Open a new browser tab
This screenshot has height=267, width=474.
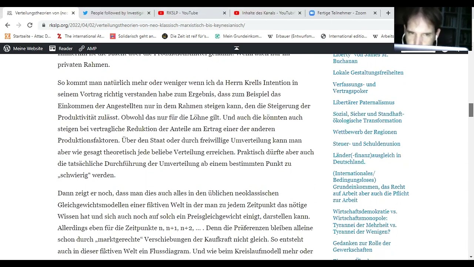[388, 13]
